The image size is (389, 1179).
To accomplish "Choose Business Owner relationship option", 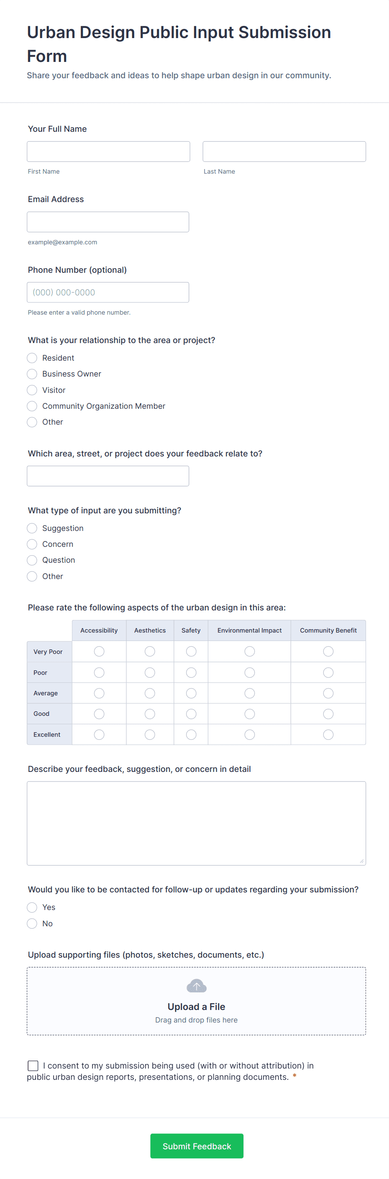I will coord(32,374).
